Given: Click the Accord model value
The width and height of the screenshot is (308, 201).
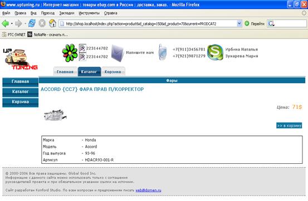Looking at the screenshot, I should click(91, 147).
